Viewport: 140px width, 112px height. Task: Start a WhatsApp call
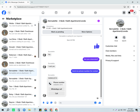pyautogui.click(x=57, y=89)
